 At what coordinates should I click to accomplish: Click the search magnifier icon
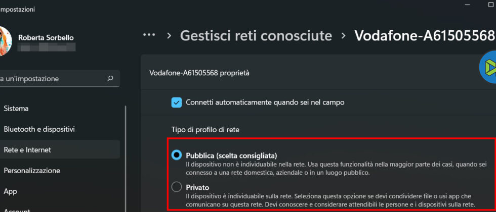coord(110,78)
